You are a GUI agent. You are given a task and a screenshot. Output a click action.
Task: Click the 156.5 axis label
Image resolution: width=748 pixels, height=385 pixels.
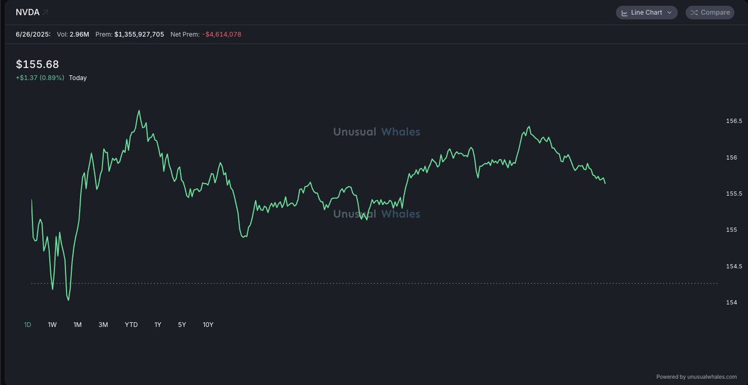point(734,121)
